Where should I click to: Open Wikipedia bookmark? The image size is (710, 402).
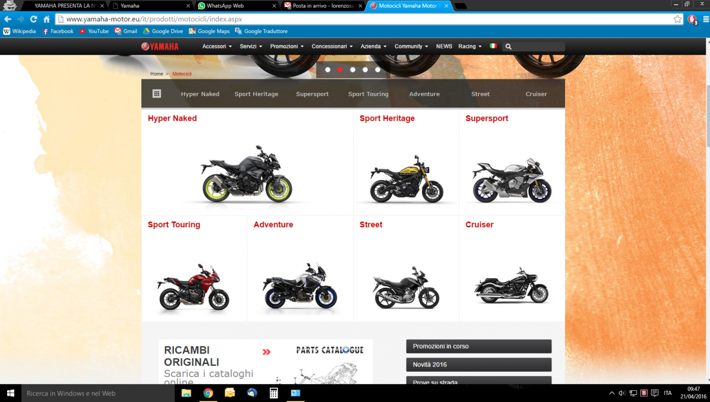point(20,31)
